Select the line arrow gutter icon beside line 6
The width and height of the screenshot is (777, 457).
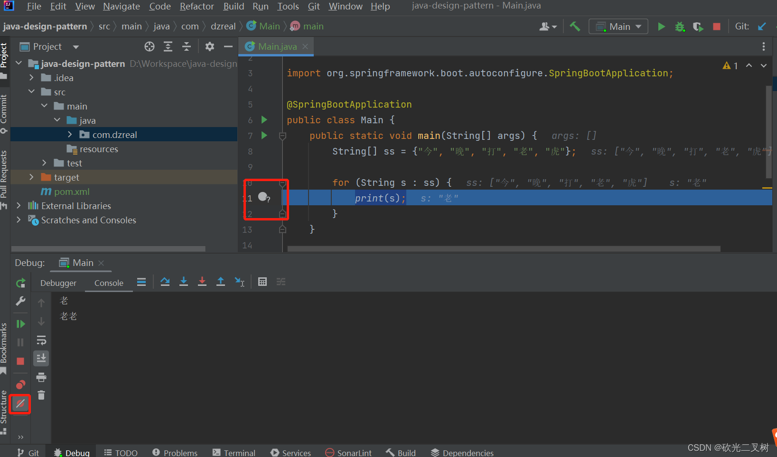pos(264,120)
